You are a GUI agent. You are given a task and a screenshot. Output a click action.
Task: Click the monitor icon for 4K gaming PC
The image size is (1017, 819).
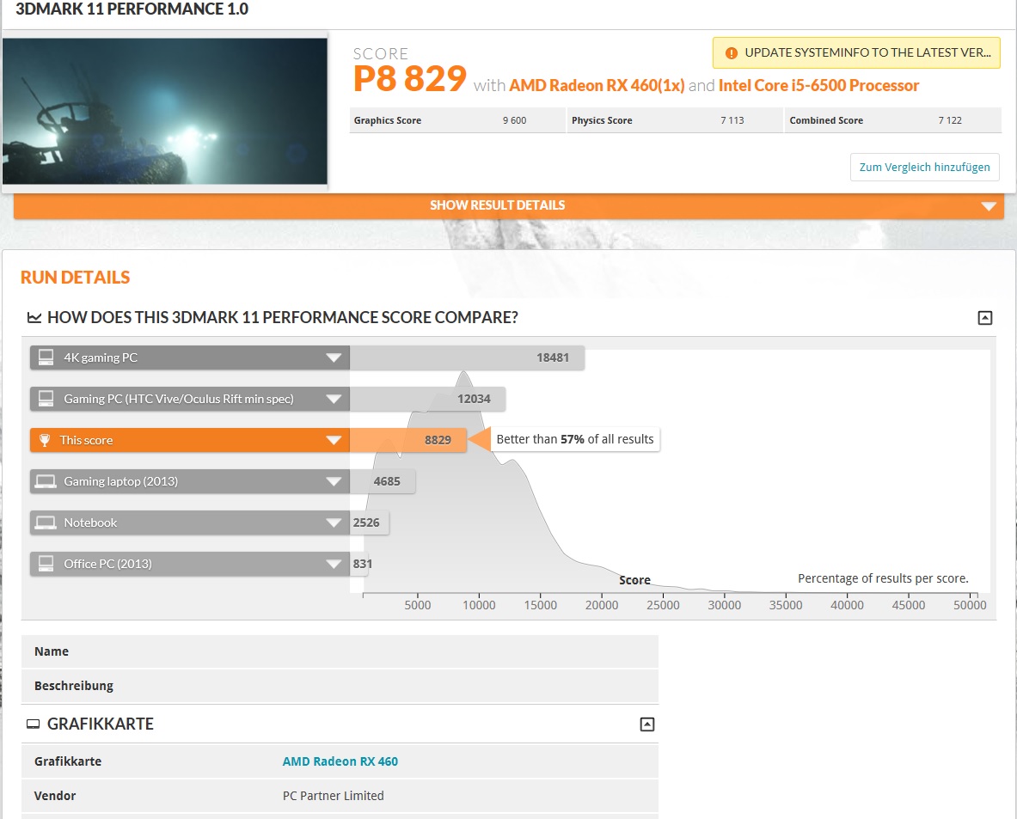[46, 358]
